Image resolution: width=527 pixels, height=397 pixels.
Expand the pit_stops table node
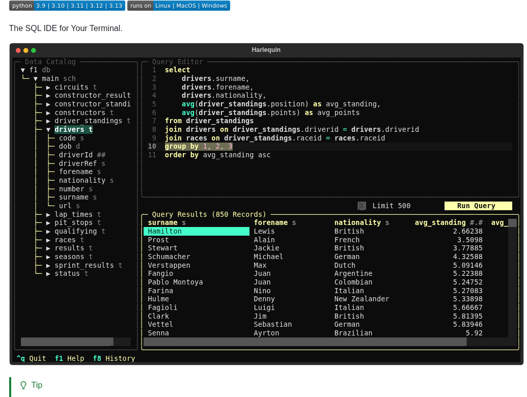(x=48, y=223)
